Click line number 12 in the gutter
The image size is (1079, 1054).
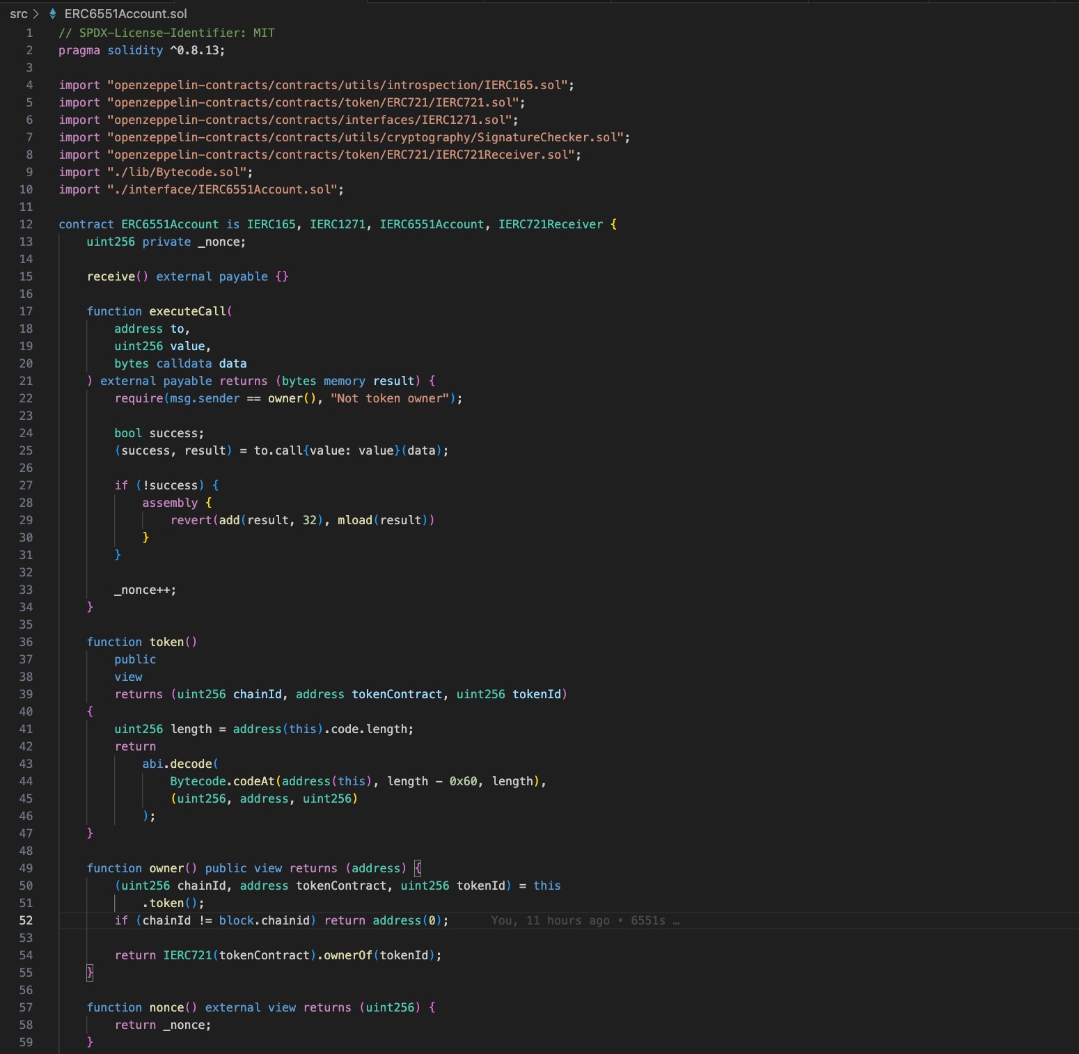[26, 224]
